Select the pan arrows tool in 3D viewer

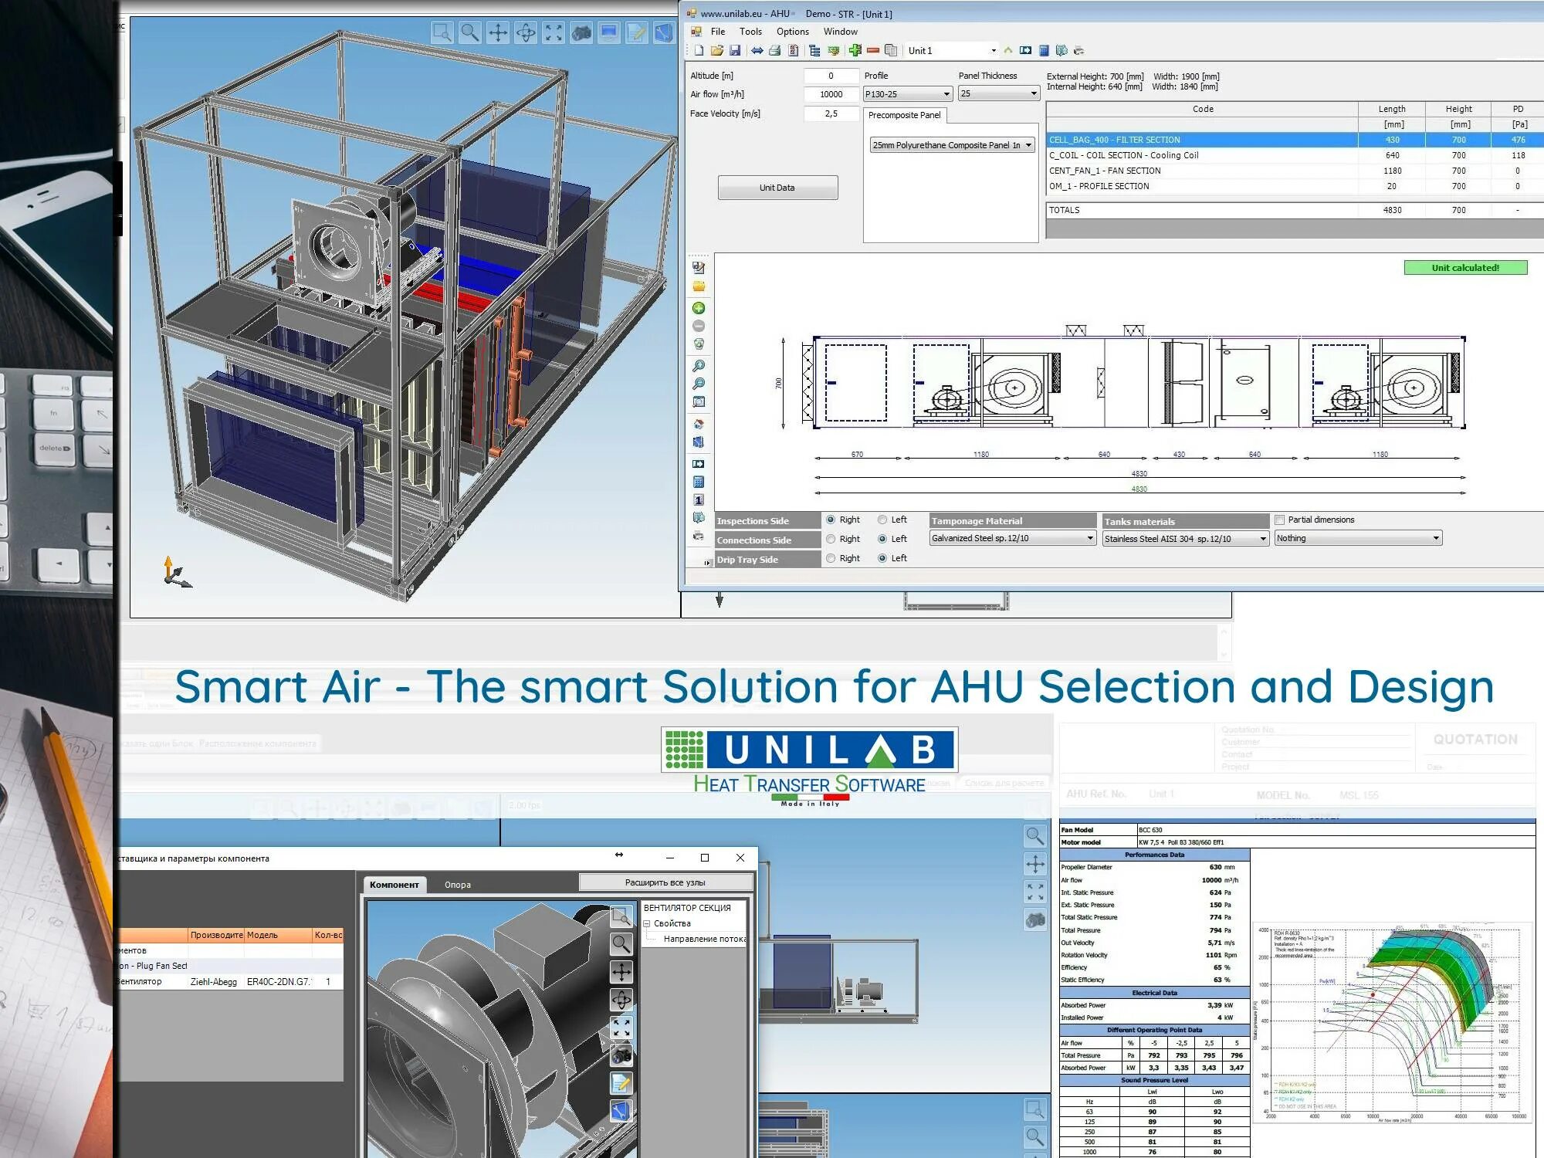pos(498,32)
